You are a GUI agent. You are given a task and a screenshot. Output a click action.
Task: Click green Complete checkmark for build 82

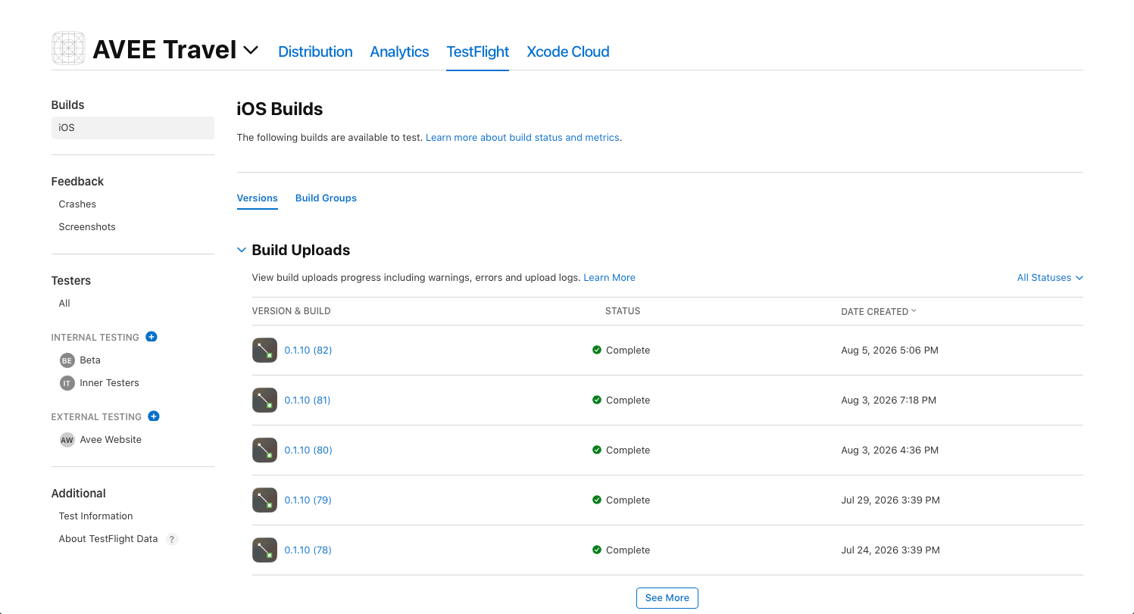point(597,350)
